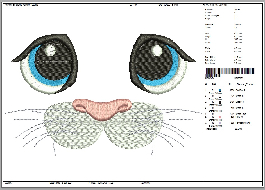
Task: Click the right eye's white highlight dot
Action: point(156,51)
